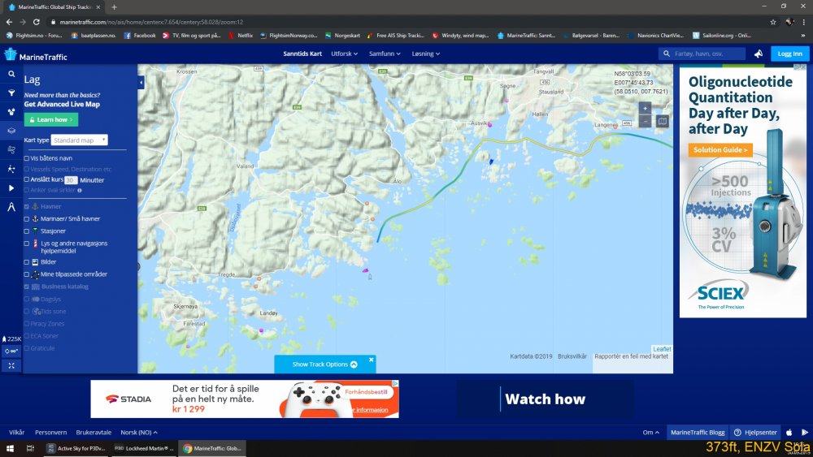The image size is (813, 457).
Task: Open the Vilkår footer link
Action: pyautogui.click(x=16, y=432)
